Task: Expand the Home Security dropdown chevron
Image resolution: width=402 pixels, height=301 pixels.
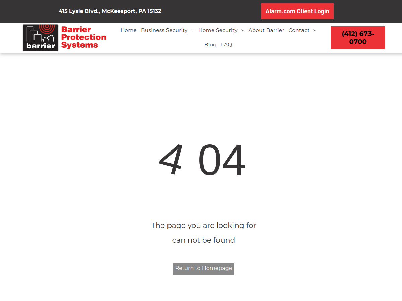Action: (x=243, y=30)
